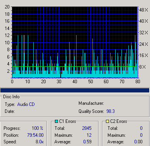Viewport: 150px width, 146px height.
Task: Click the Position value 79:54.00
Action: point(35,135)
